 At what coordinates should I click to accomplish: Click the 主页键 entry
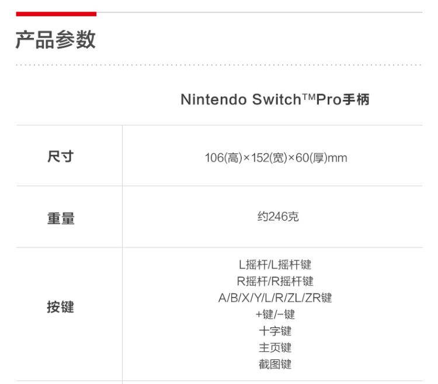(x=275, y=348)
